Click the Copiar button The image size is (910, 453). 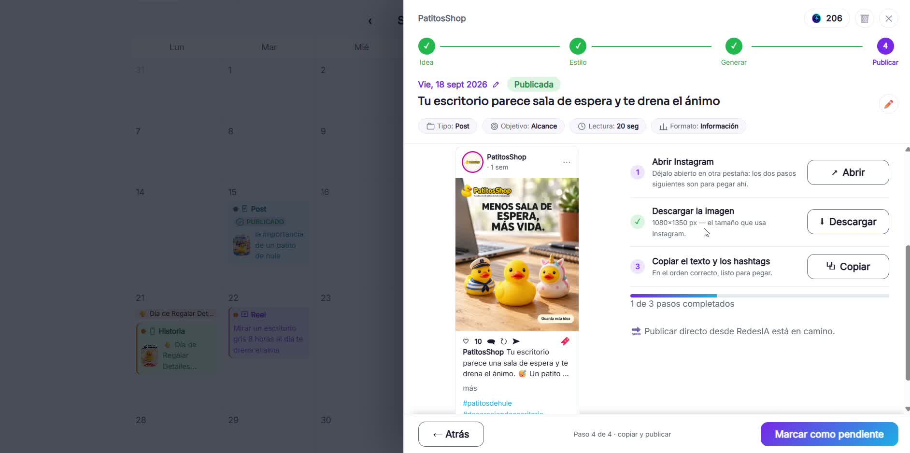pos(848,267)
